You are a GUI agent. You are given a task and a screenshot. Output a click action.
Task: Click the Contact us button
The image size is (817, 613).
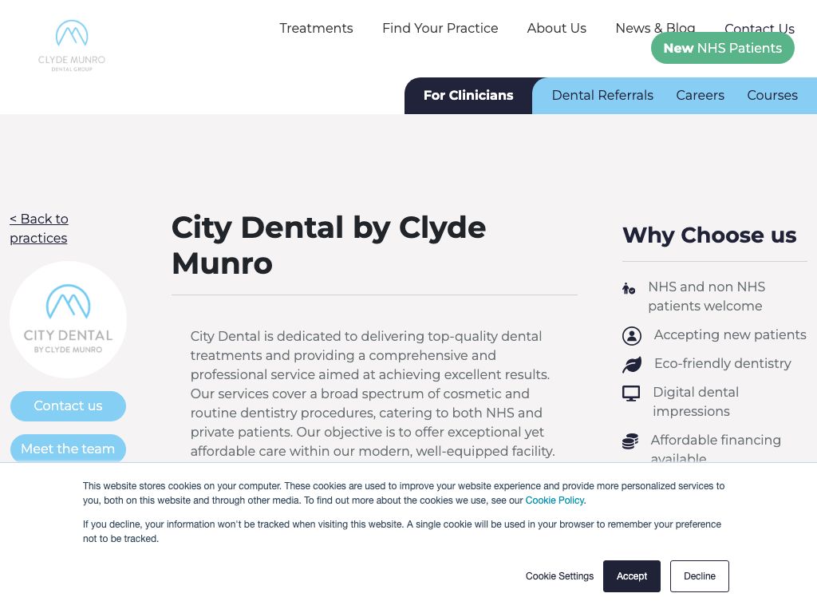[69, 406]
